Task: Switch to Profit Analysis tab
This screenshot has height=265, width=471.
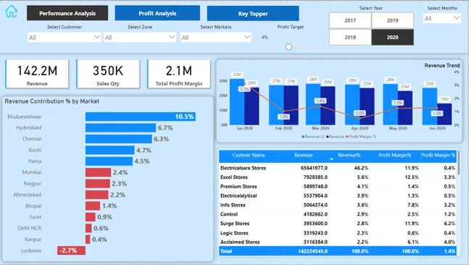Action: point(157,13)
